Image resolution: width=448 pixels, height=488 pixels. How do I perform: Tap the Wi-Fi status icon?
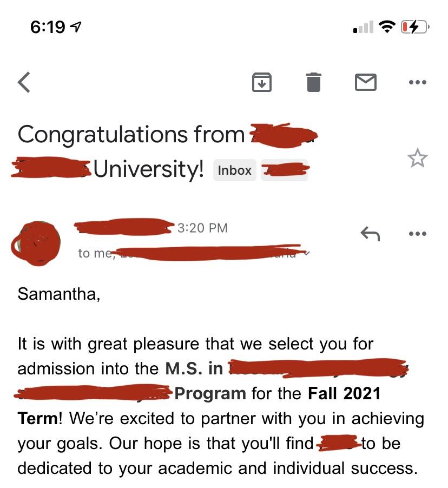[387, 27]
